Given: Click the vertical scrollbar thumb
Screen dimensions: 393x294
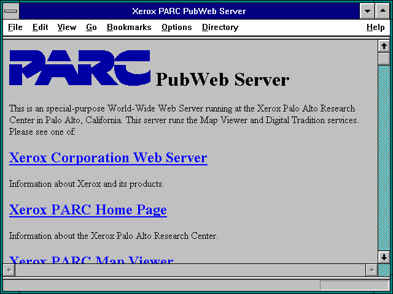Looking at the screenshot, I should [x=384, y=59].
